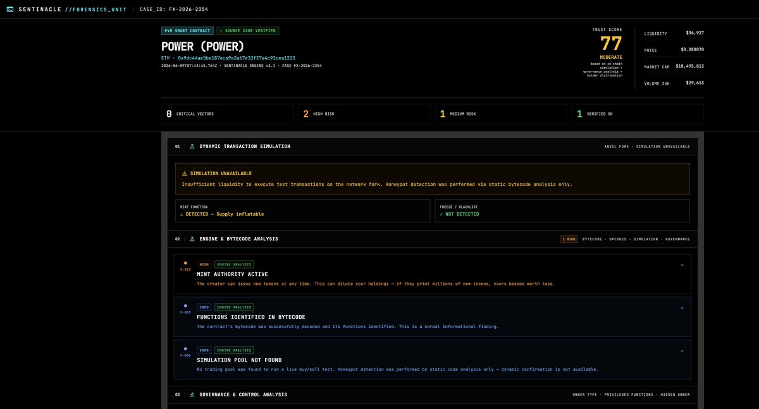Image resolution: width=759 pixels, height=409 pixels.
Task: Click the V-006 finding ID label
Action: click(185, 355)
